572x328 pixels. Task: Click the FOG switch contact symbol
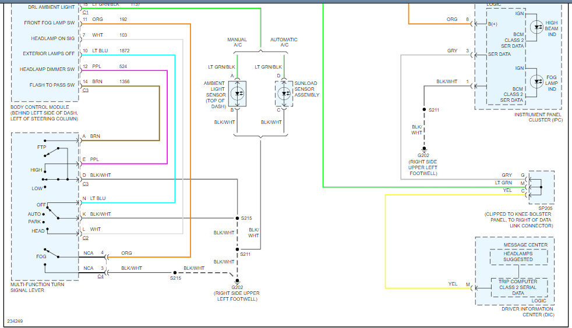click(52, 254)
